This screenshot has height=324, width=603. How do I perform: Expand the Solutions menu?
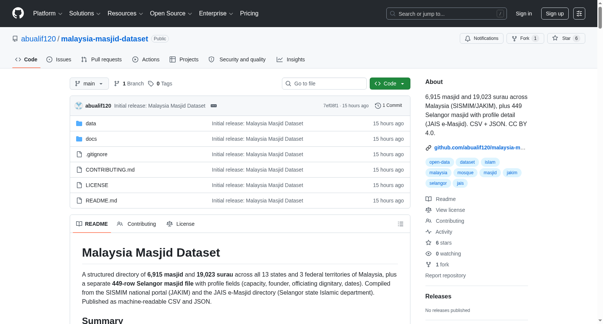(x=85, y=14)
